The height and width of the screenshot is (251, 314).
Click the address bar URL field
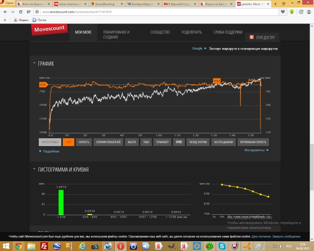coord(156,12)
